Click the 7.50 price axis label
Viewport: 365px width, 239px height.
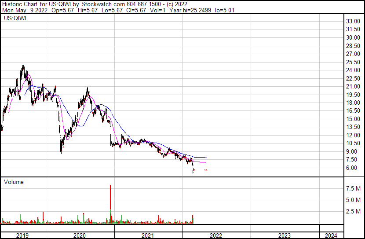pos(352,160)
